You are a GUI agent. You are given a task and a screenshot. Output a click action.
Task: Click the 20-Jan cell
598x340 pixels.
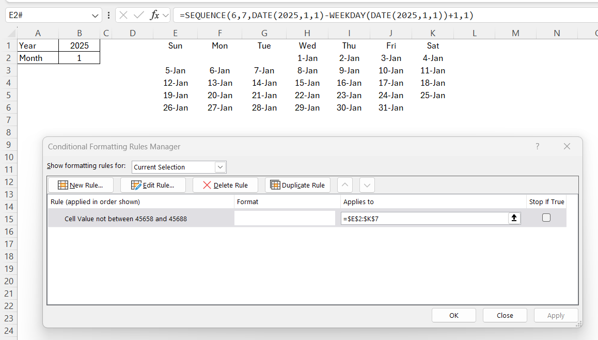pyautogui.click(x=219, y=95)
